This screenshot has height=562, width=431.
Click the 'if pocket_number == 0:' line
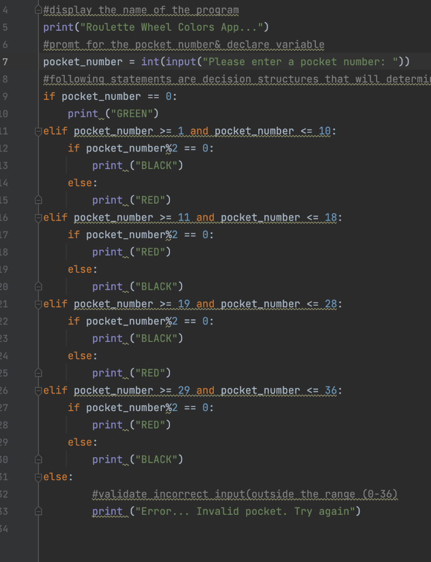click(x=110, y=97)
